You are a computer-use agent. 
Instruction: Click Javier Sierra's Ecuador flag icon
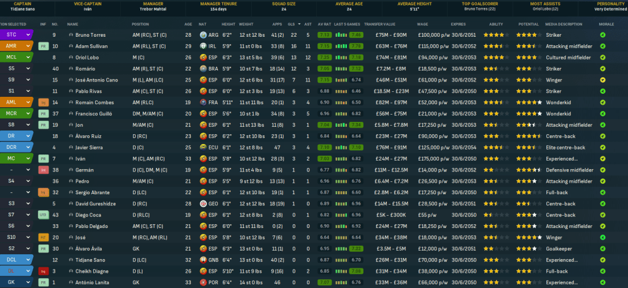point(203,147)
